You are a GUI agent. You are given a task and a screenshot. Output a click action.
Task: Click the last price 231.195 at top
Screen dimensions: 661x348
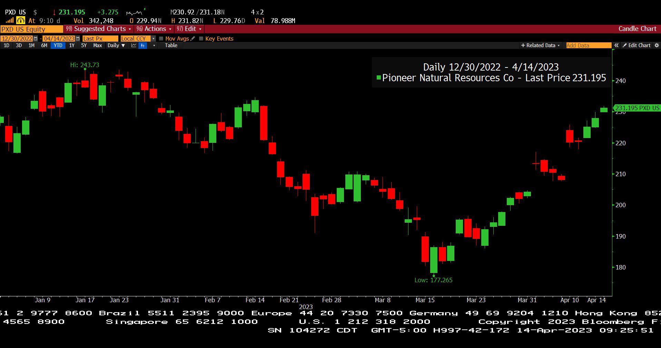tap(72, 12)
